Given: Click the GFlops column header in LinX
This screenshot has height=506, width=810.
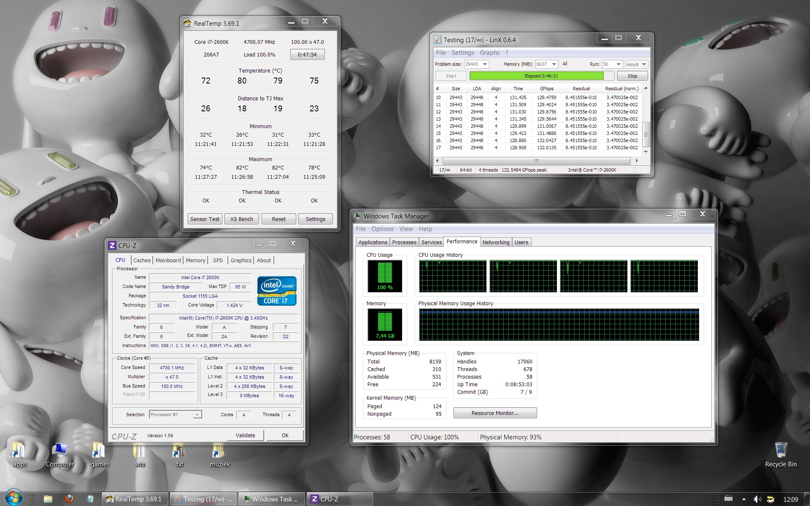Looking at the screenshot, I should click(x=546, y=89).
